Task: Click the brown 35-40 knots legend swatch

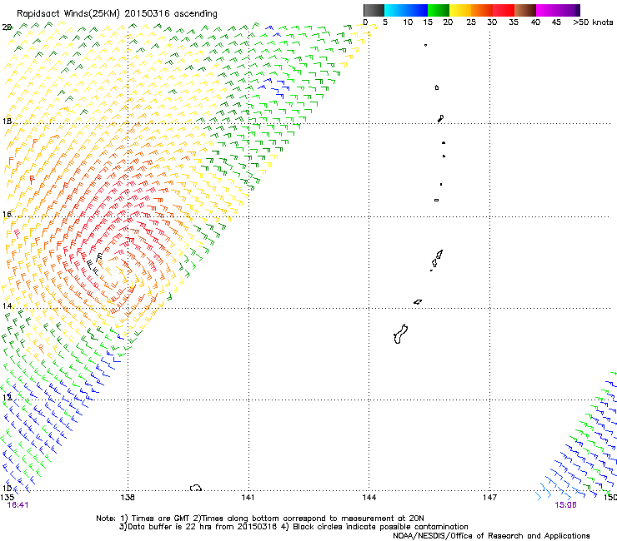Action: pyautogui.click(x=525, y=10)
